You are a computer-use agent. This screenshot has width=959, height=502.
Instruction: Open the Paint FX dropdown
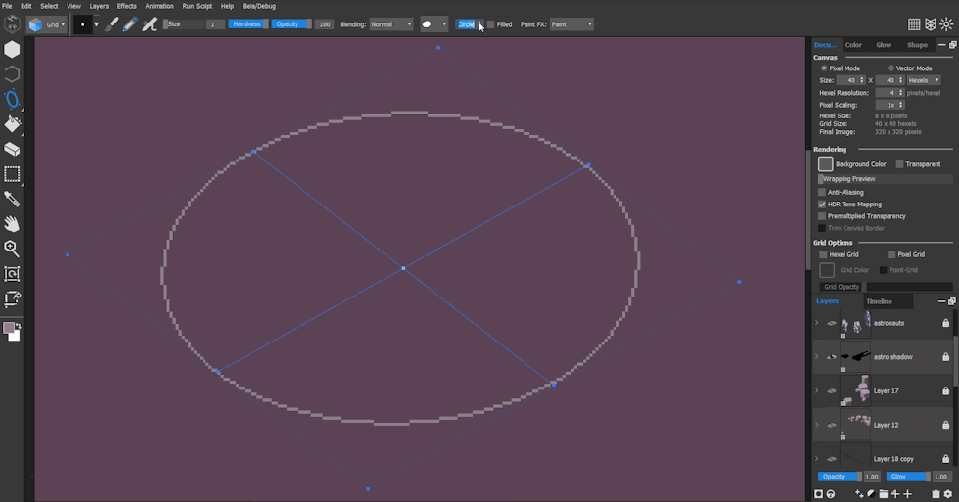(x=571, y=24)
